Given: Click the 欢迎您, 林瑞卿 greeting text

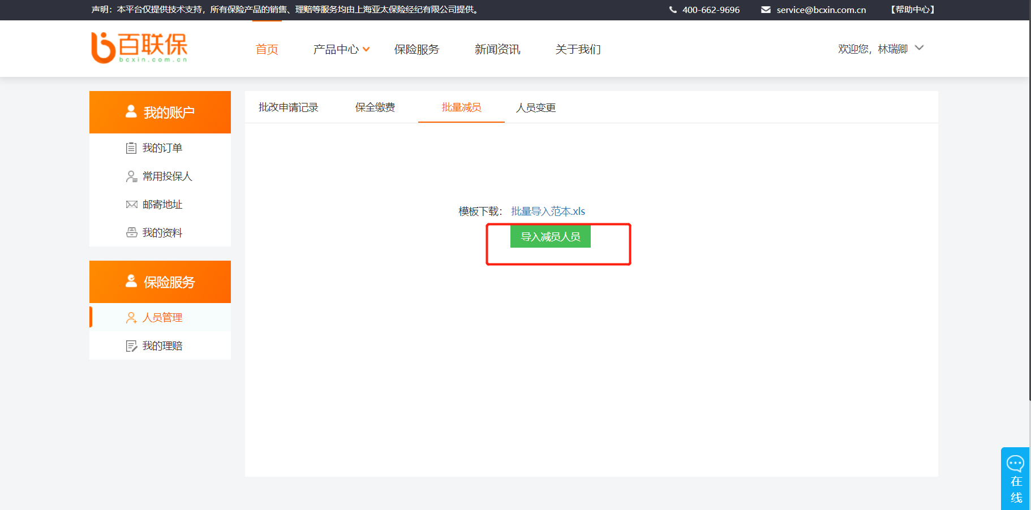Looking at the screenshot, I should pos(873,49).
